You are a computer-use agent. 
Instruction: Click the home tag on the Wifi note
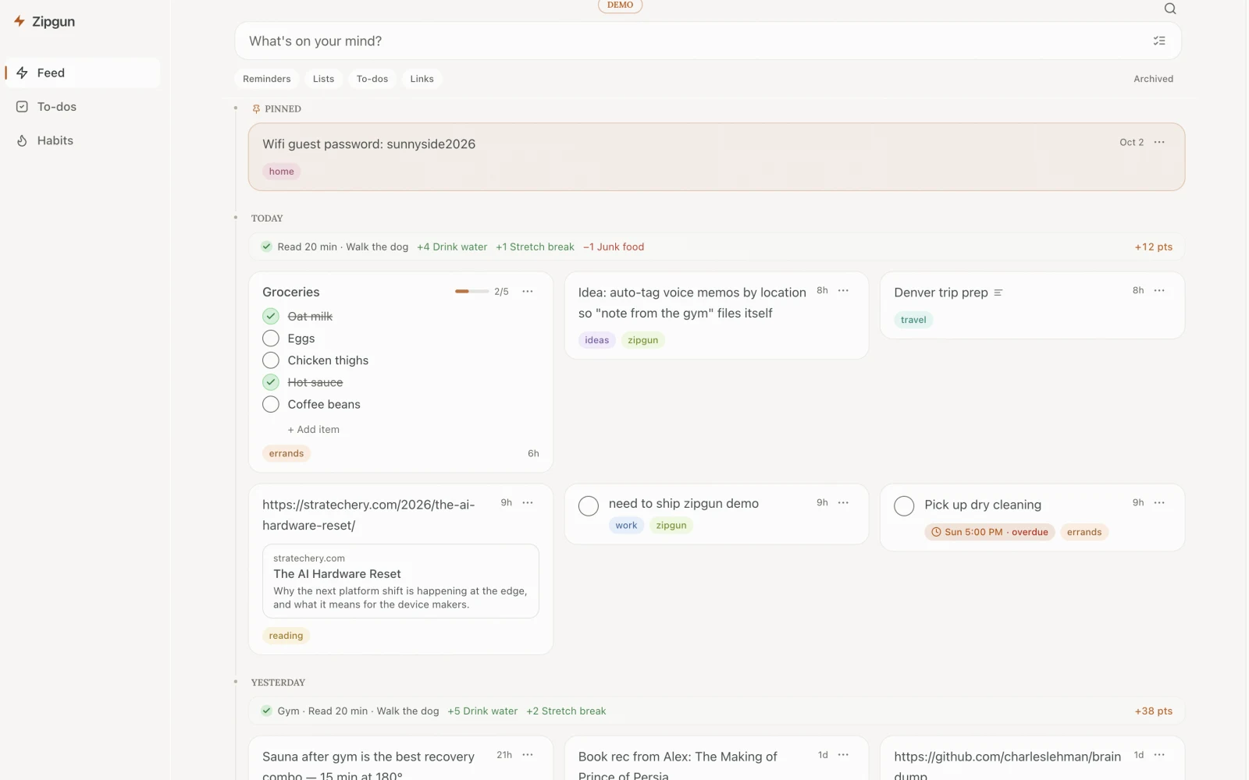pyautogui.click(x=281, y=172)
